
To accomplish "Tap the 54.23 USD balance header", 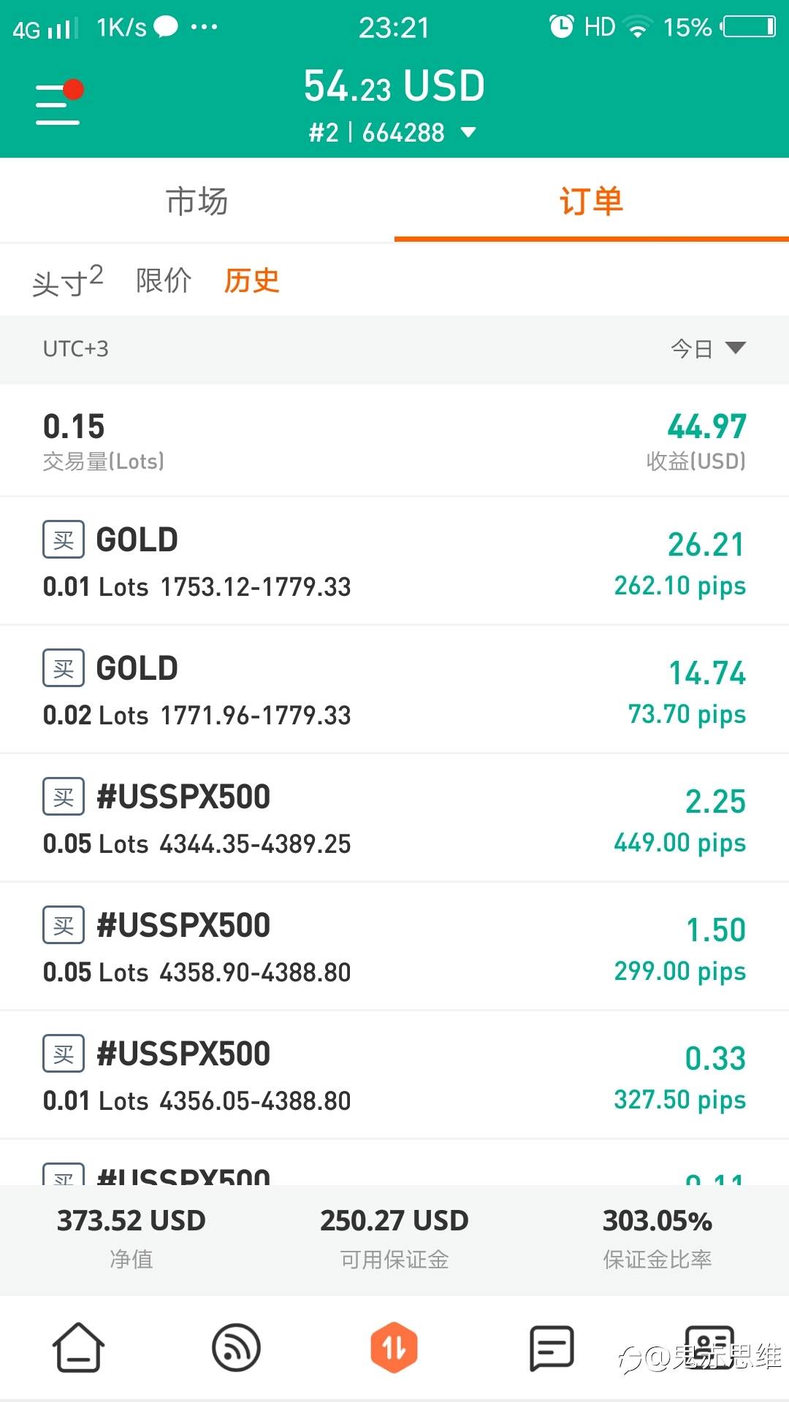I will [394, 86].
